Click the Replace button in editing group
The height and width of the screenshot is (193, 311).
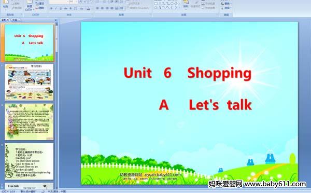tap(225, 4)
